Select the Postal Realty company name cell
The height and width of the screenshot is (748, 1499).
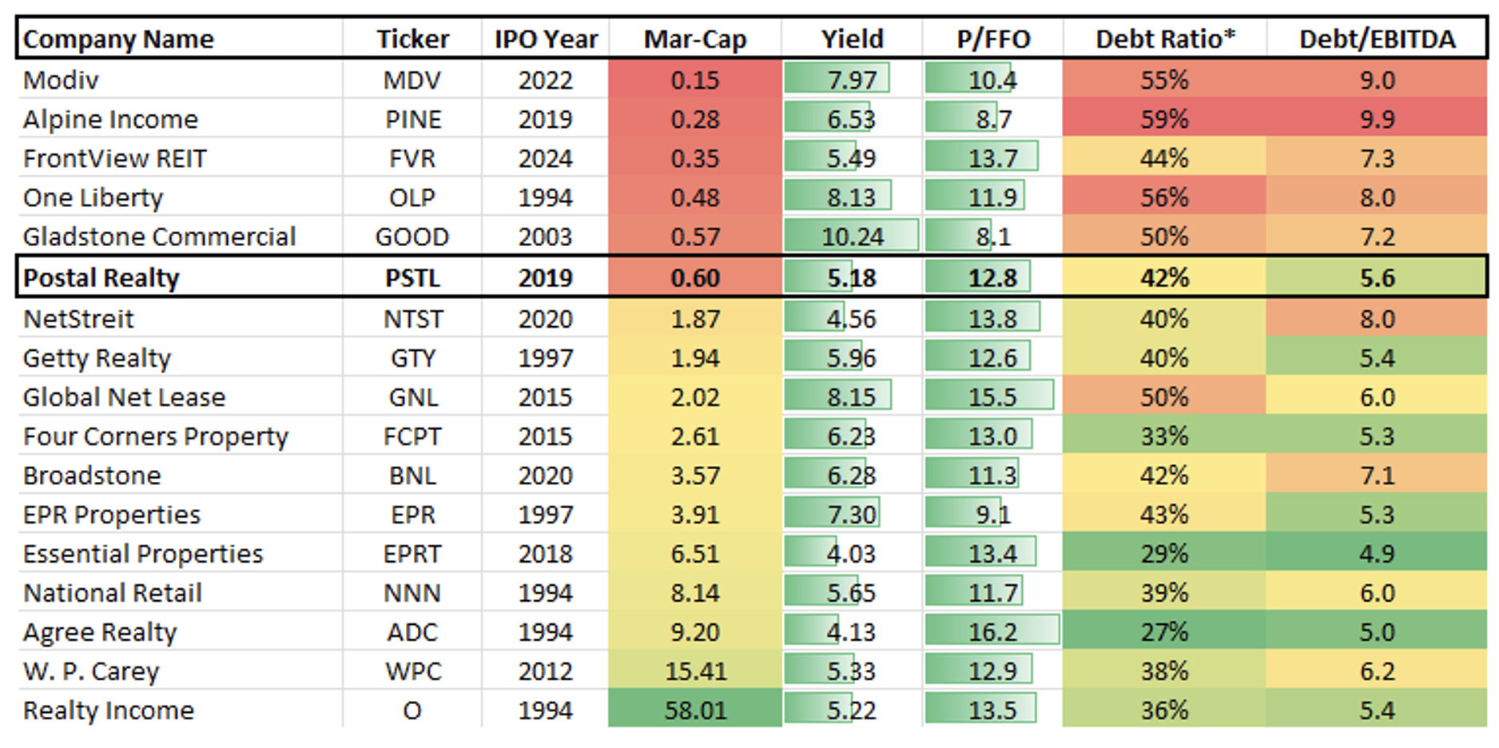click(101, 278)
